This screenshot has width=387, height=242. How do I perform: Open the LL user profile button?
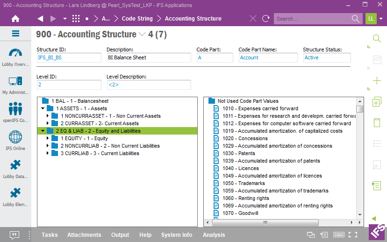(371, 19)
